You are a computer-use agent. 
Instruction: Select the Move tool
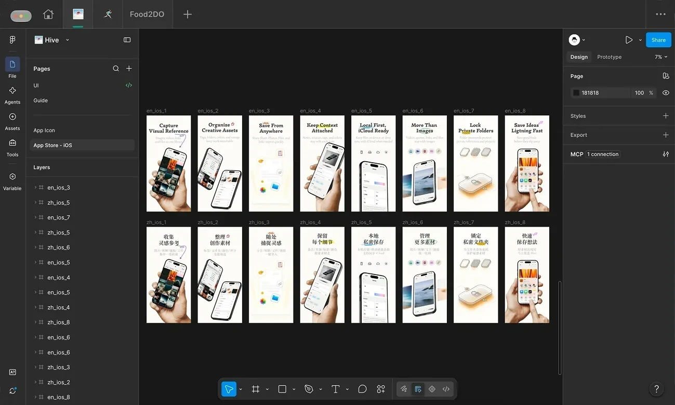click(229, 389)
